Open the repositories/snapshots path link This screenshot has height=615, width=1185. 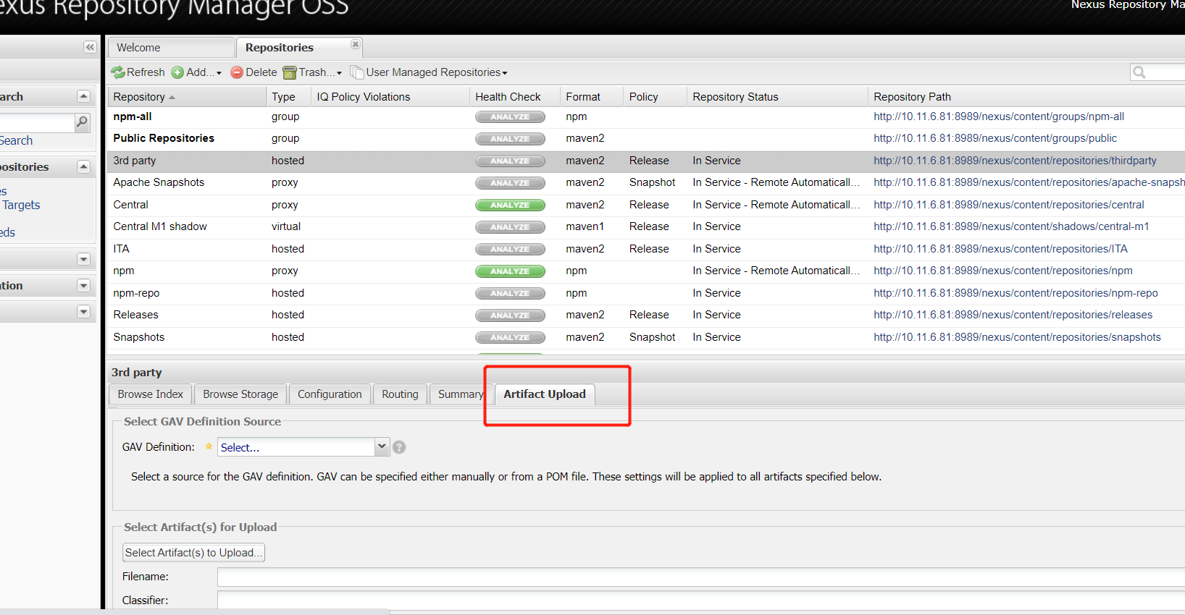(x=1017, y=337)
